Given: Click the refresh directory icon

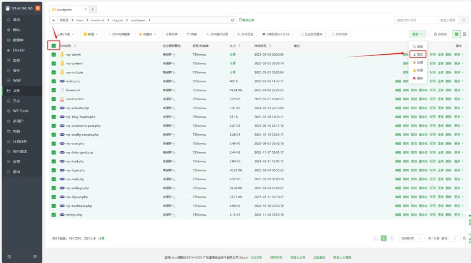Looking at the screenshot, I should 232,20.
